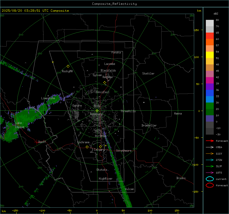Screen dimensions: 229x214
Task: Click the red forecast ellipse icon
Action: click(210, 185)
